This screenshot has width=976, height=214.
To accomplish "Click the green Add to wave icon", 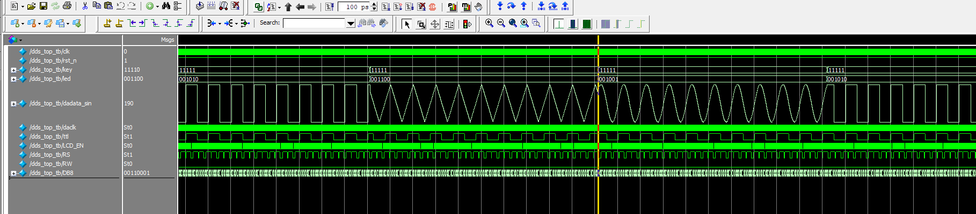I will pyautogui.click(x=150, y=6).
